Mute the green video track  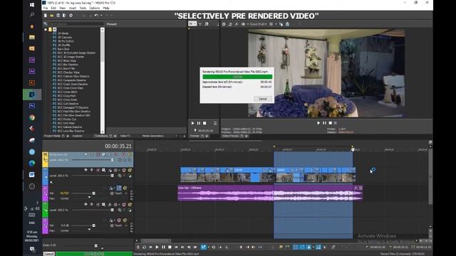124,205
